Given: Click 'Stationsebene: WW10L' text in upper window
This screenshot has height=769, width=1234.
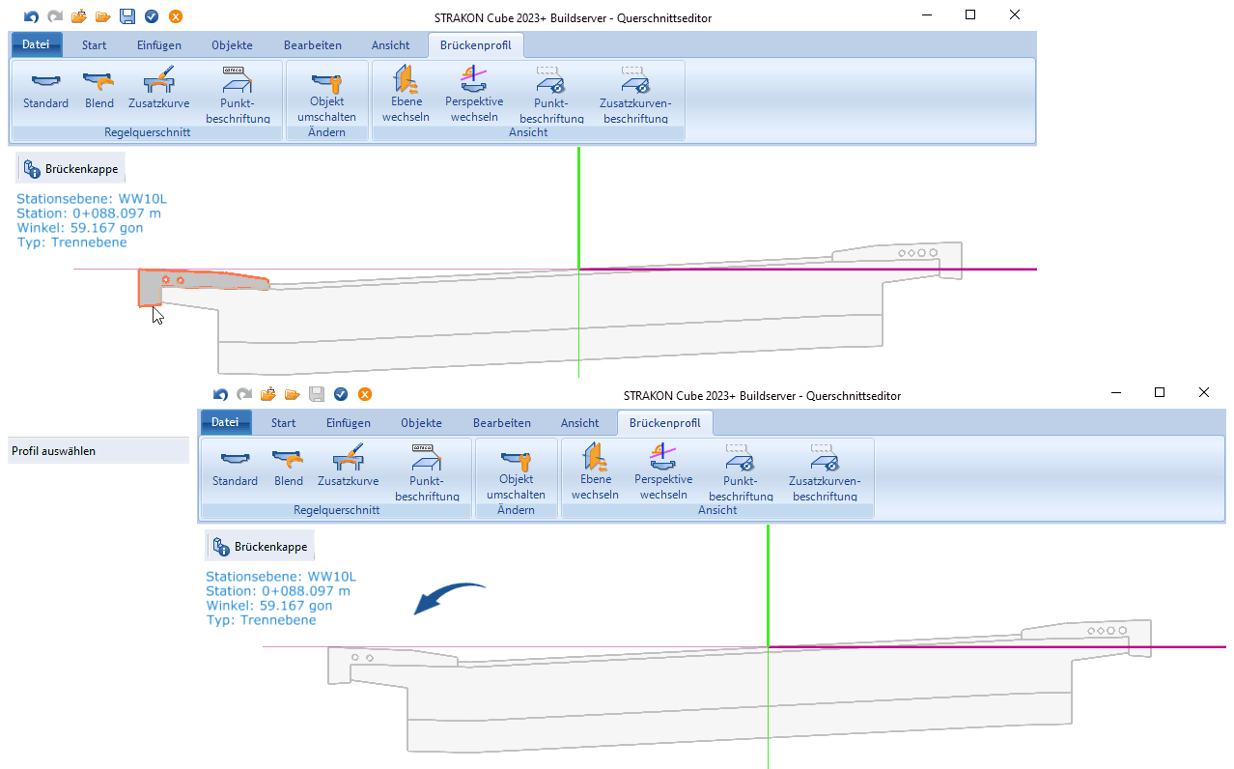Looking at the screenshot, I should (92, 199).
